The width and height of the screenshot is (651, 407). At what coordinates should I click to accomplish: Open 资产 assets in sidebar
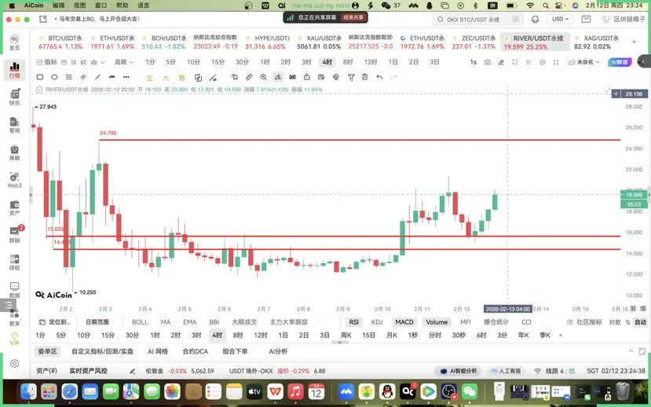point(15,207)
